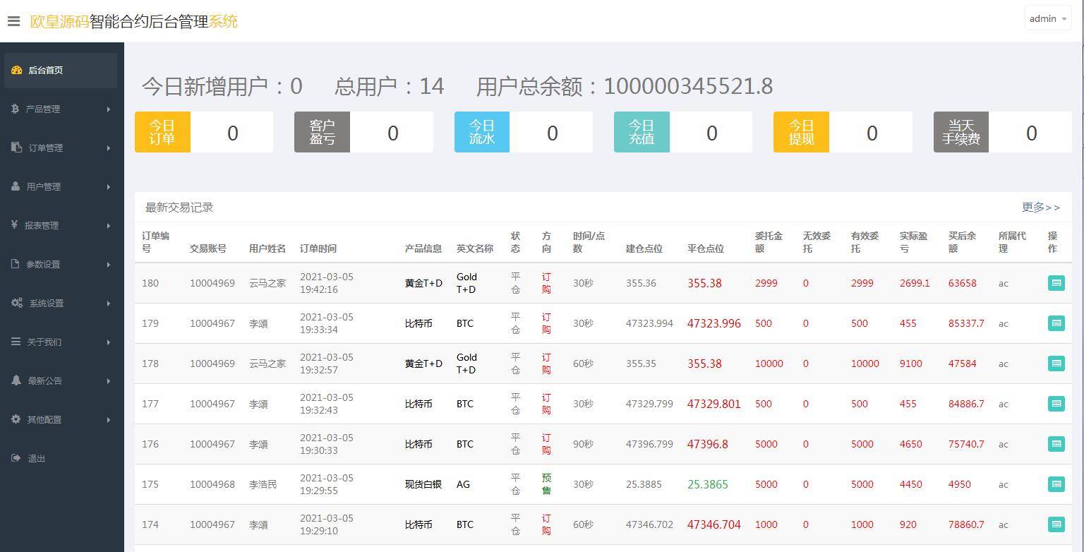This screenshot has width=1084, height=552.
Task: Click the 退出 logout icon
Action: (15, 458)
